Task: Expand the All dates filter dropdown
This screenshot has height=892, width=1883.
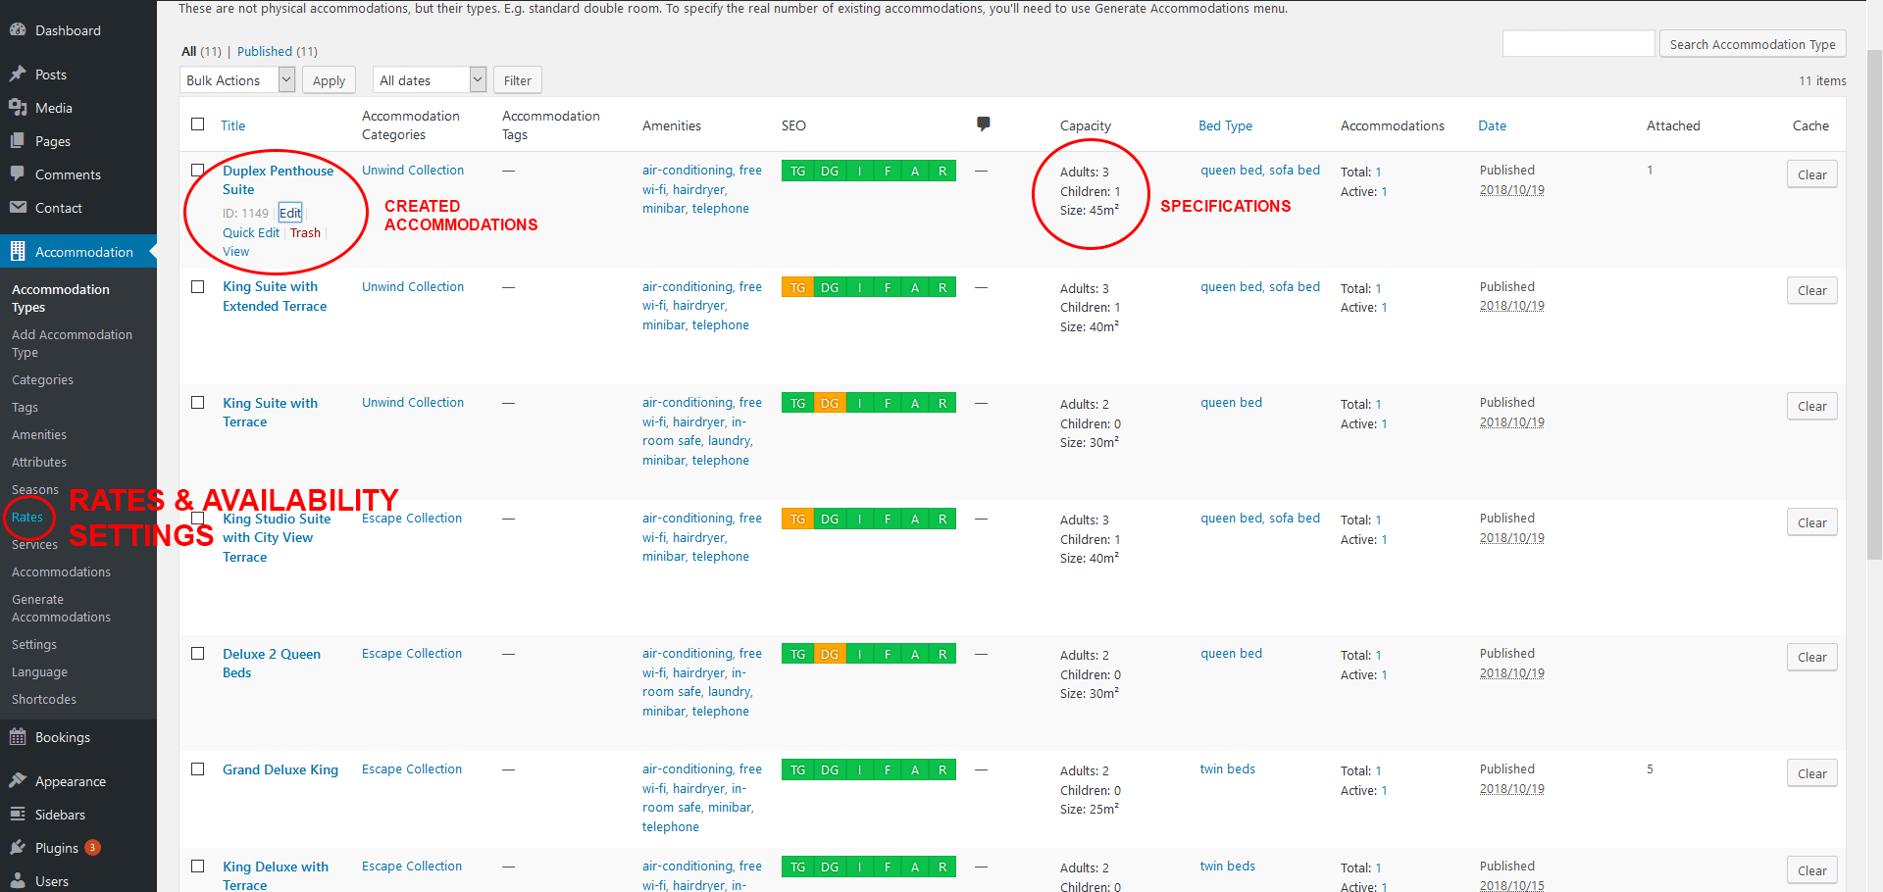Action: pos(432,80)
